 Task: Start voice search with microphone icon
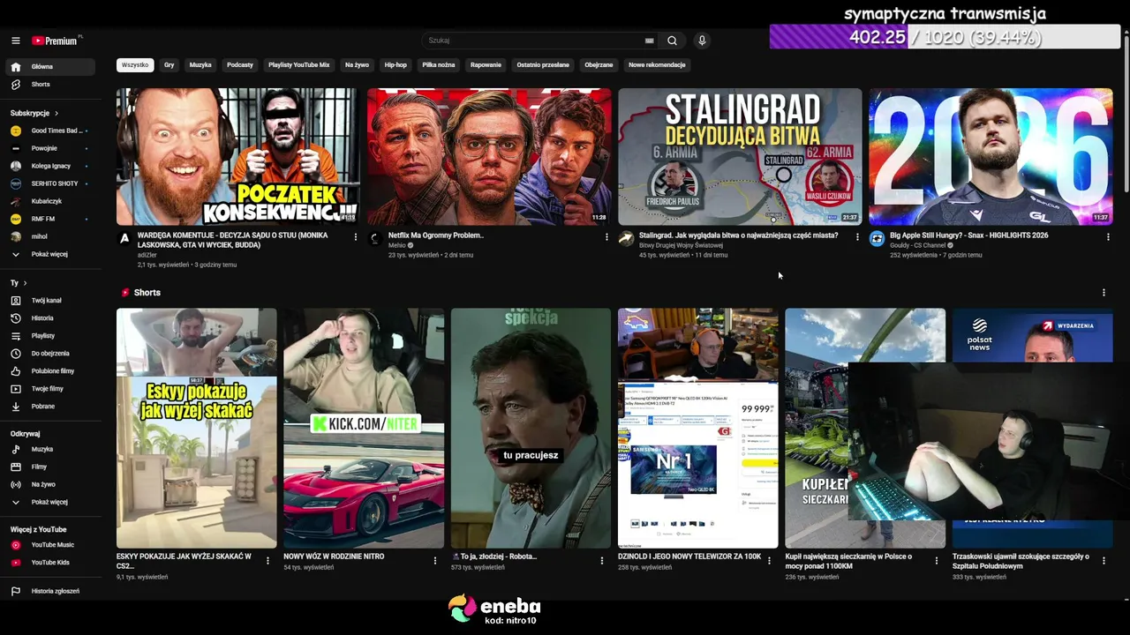[702, 41]
